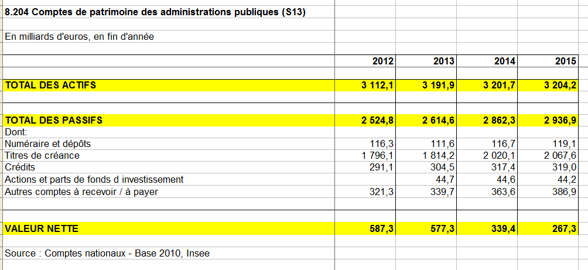Screen dimensions: 588x270
Task: Click the TOTAL DES PASSIFS row label
Action: (x=53, y=121)
